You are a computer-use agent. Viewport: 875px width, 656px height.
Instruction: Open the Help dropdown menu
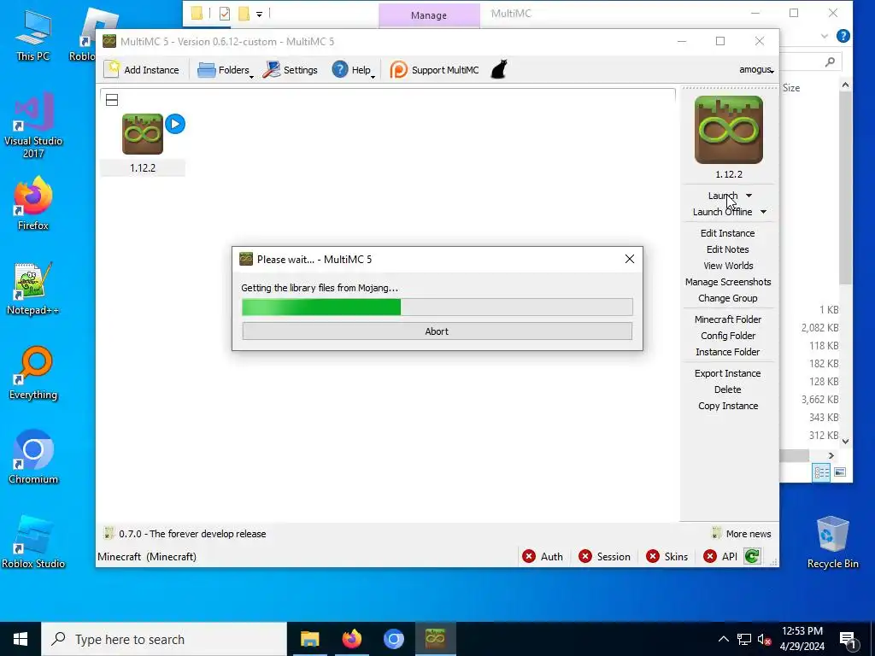(353, 70)
